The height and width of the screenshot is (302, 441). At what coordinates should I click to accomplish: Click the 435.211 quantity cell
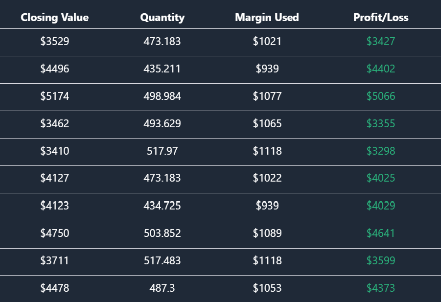point(162,69)
